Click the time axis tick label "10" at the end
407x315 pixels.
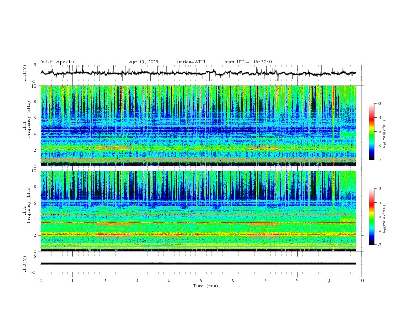(x=361, y=281)
